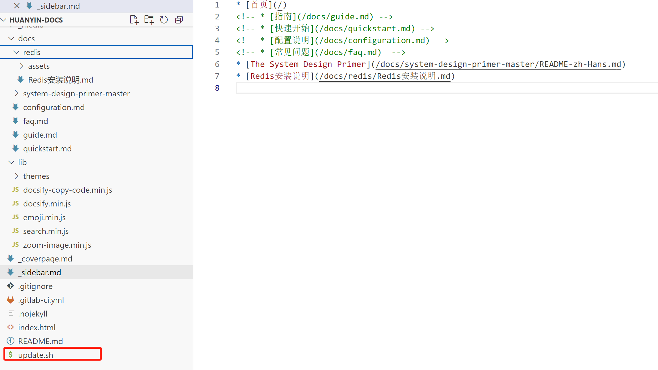This screenshot has height=370, width=658.
Task: Refresh the explorer with the refresh icon
Action: pos(164,20)
